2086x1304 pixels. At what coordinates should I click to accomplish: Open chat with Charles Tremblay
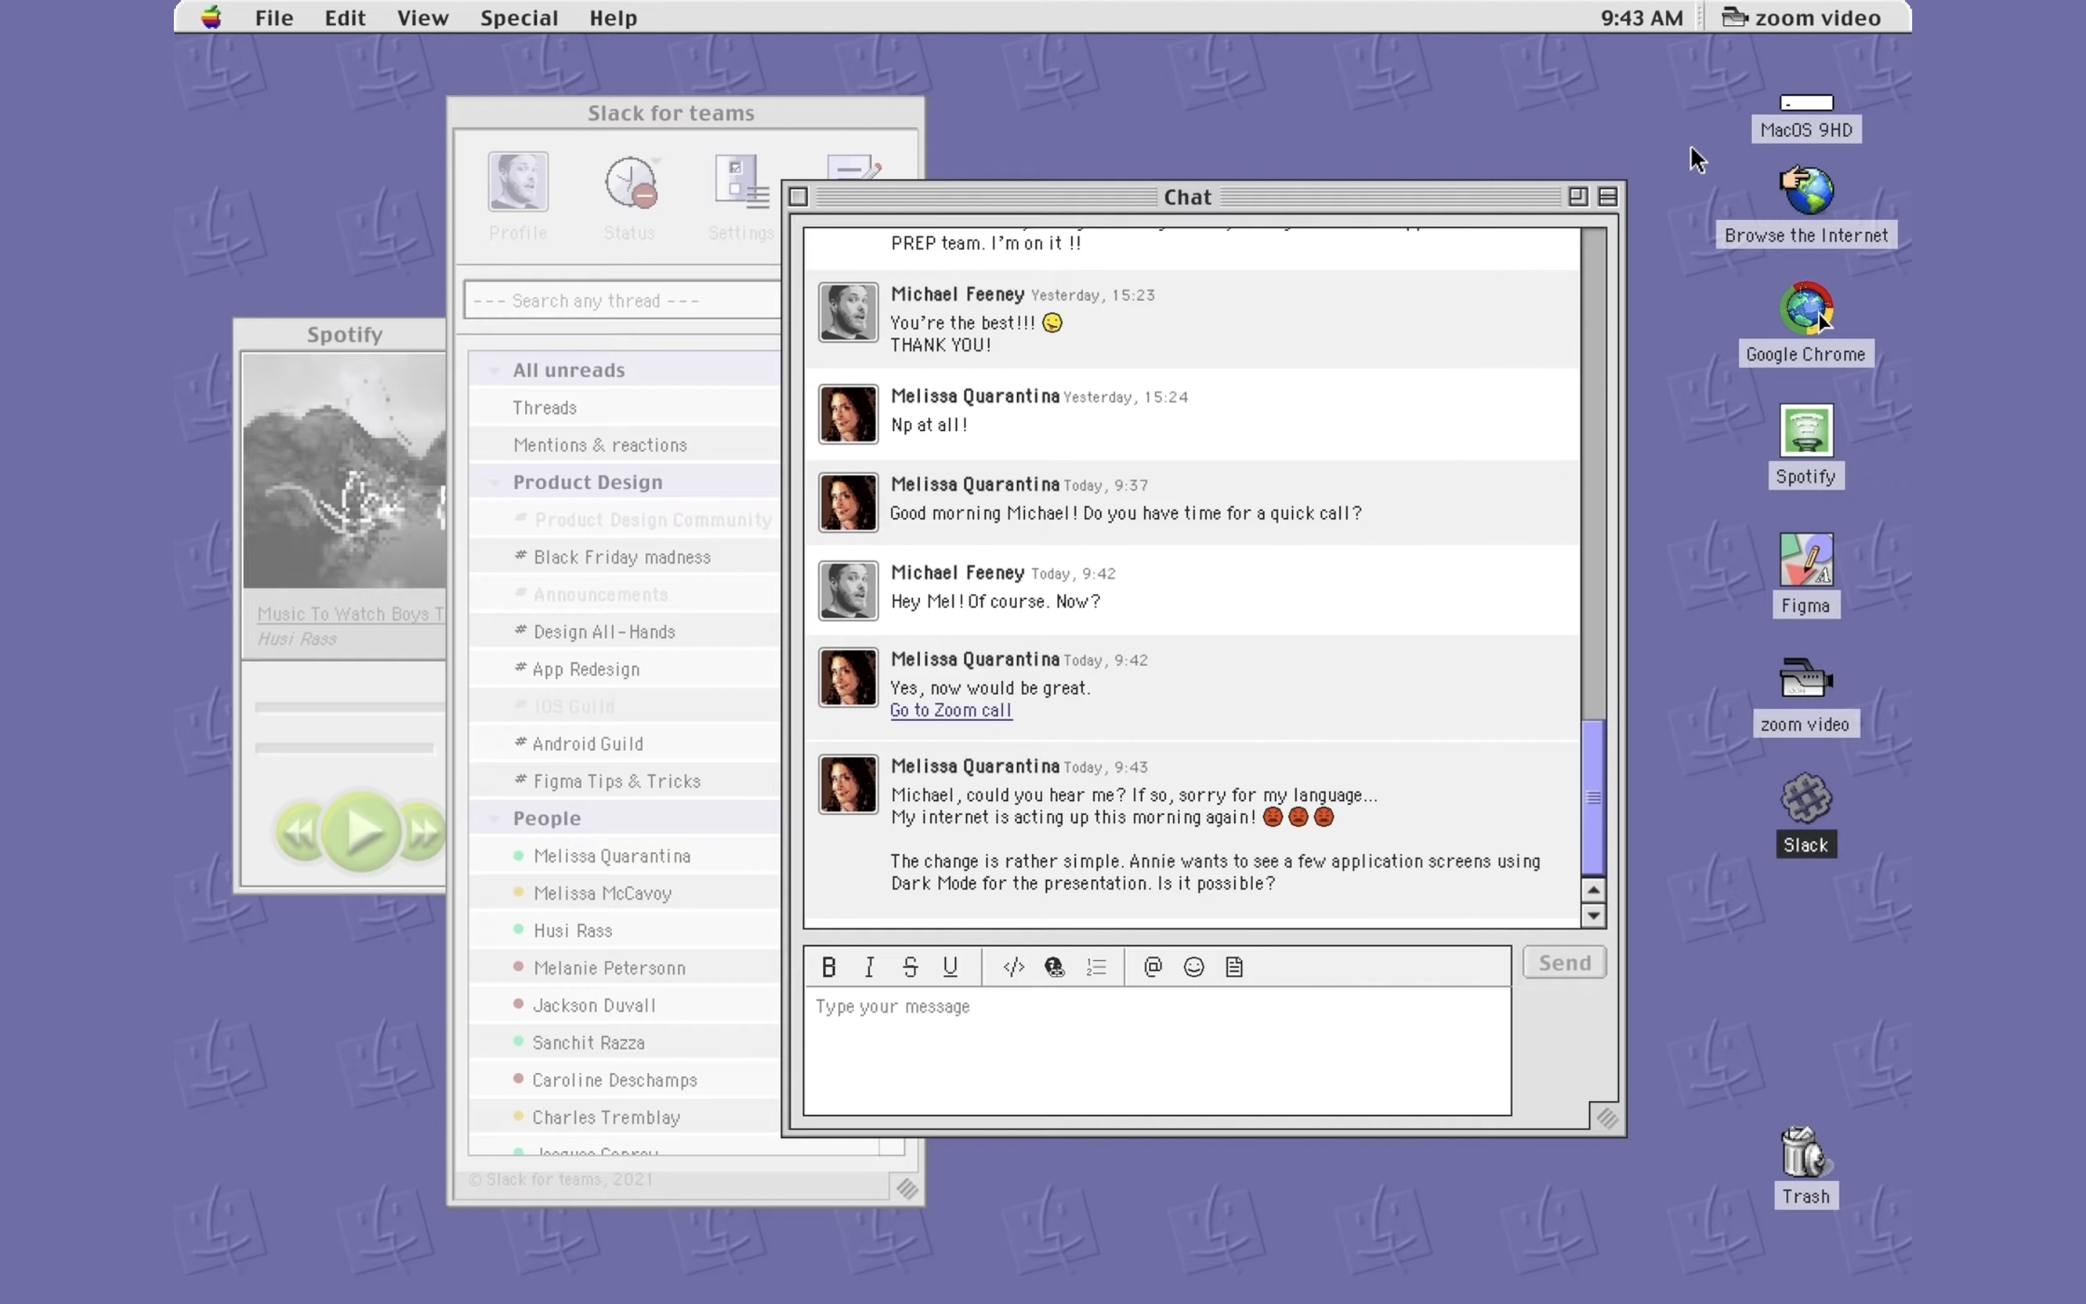(625, 1117)
